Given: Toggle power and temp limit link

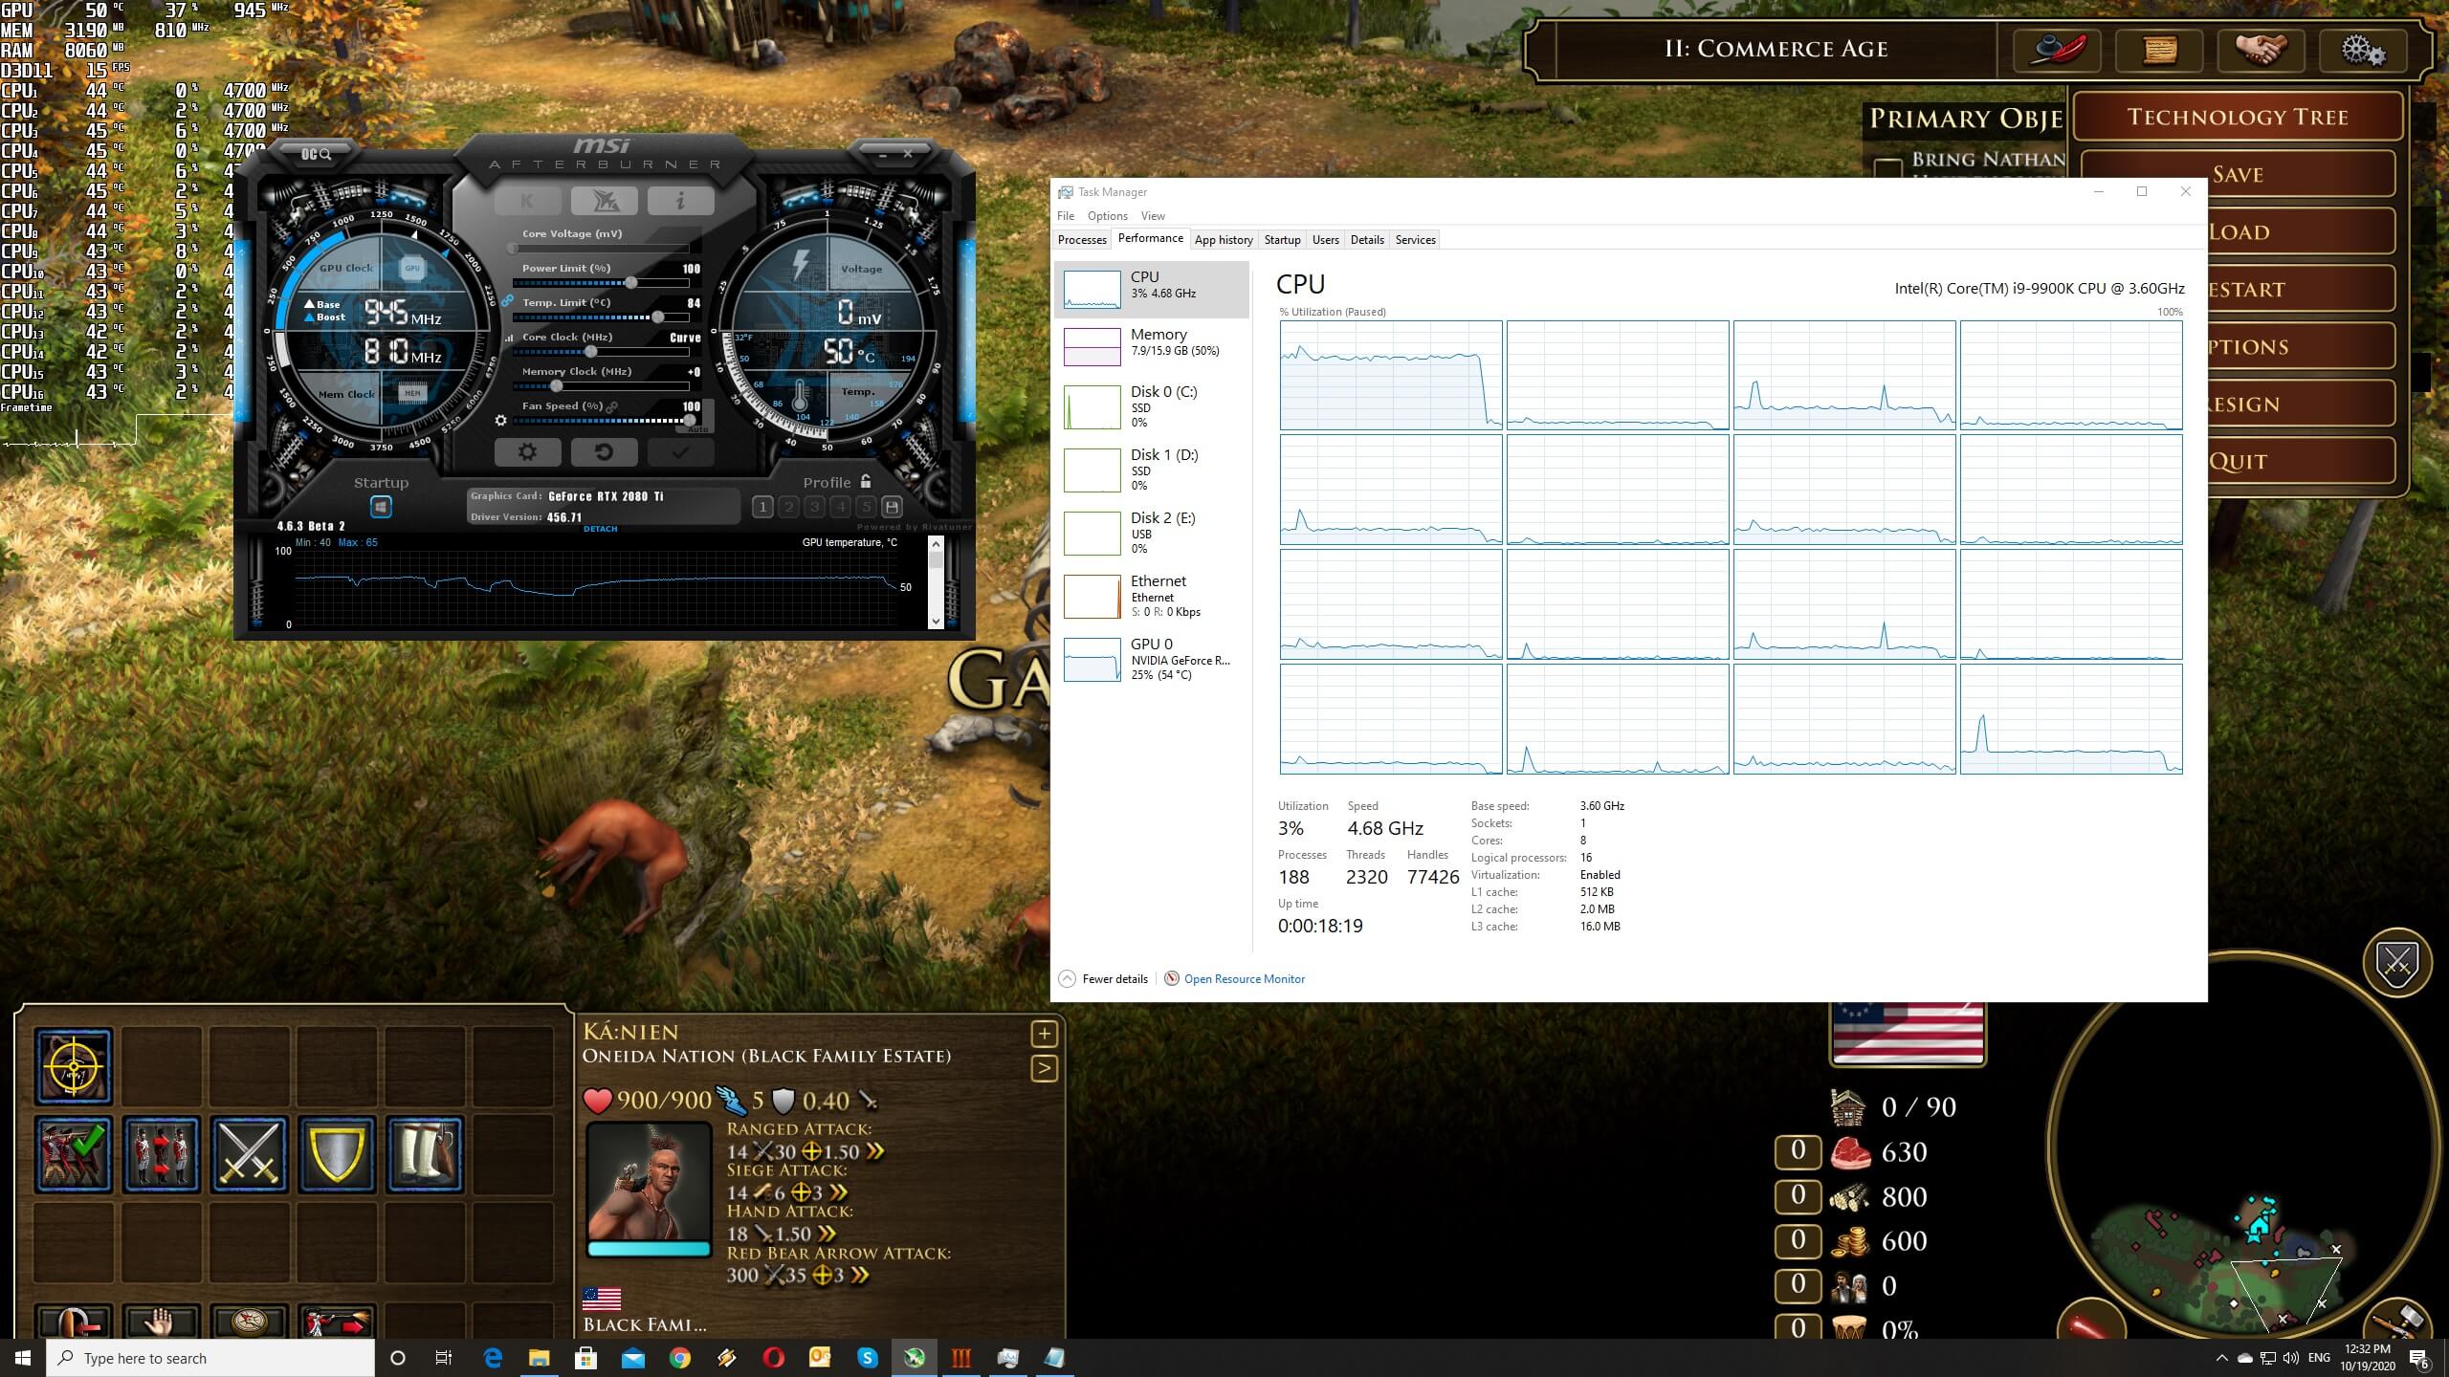Looking at the screenshot, I should click(507, 300).
